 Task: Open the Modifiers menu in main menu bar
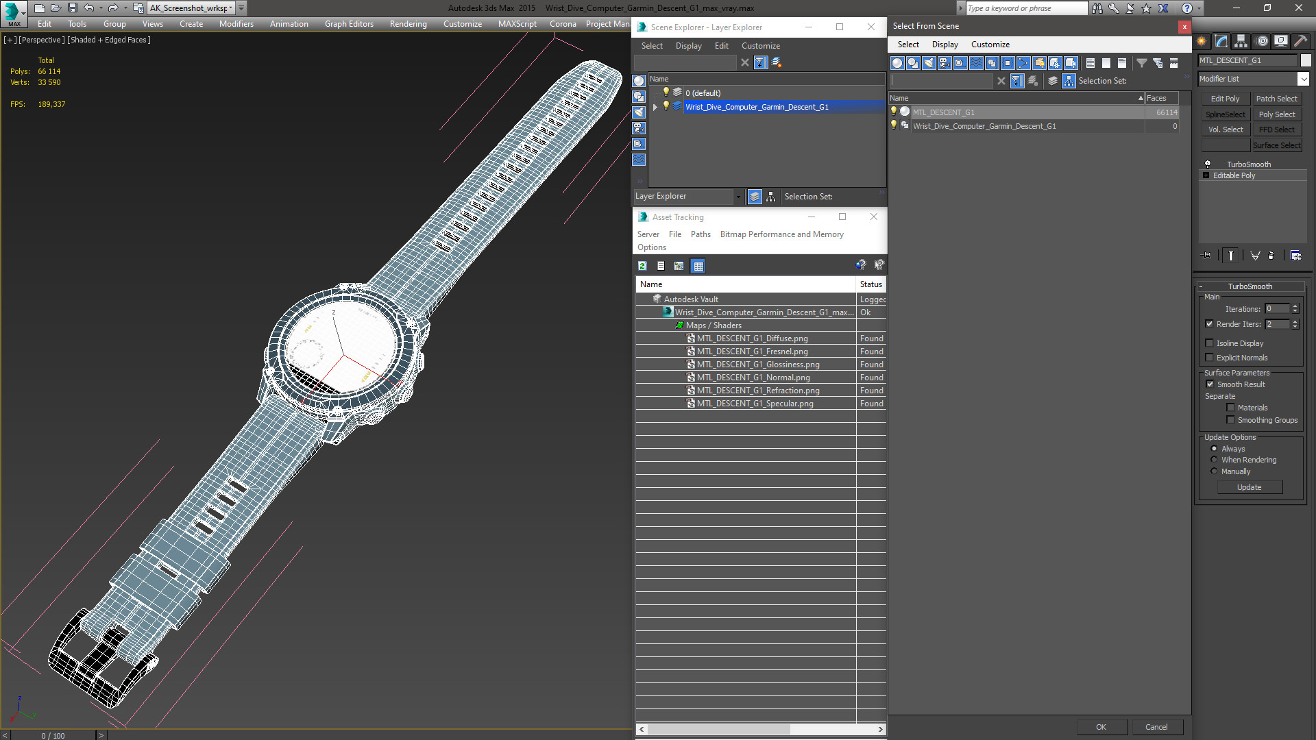coord(236,24)
